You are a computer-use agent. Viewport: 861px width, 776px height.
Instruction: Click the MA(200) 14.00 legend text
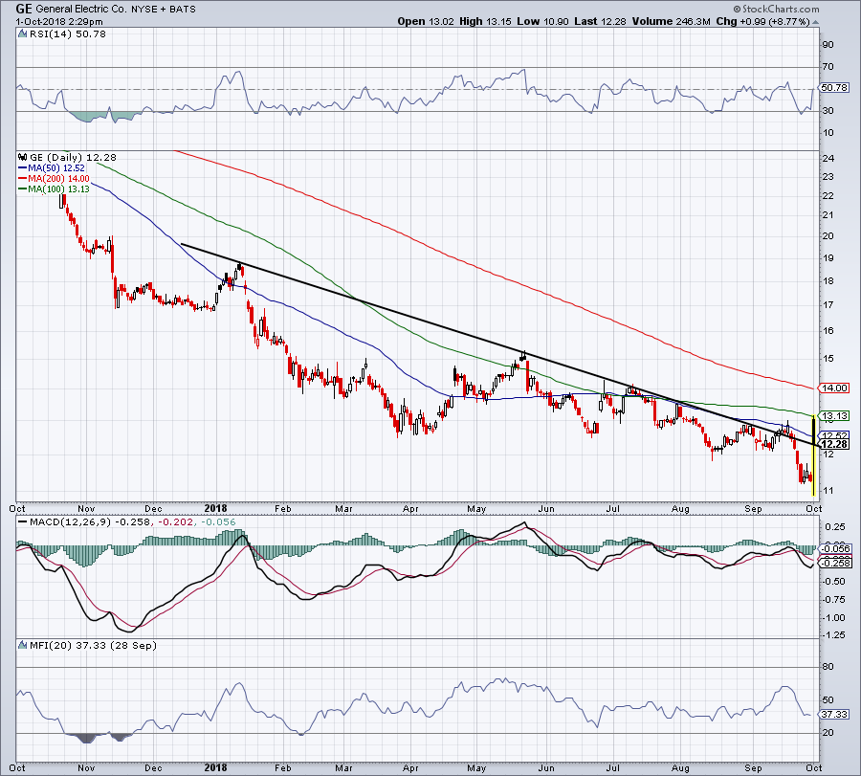click(58, 179)
